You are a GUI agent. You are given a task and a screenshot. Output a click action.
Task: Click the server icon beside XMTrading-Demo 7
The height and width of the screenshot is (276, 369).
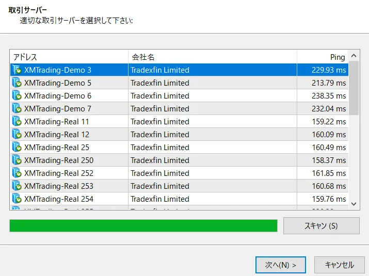pos(17,108)
